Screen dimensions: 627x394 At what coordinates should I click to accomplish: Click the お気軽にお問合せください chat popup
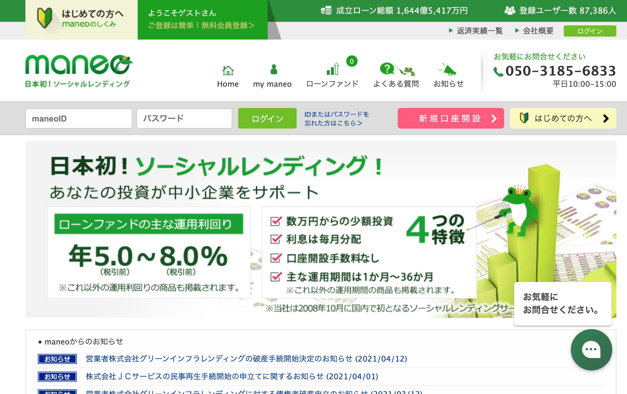click(x=563, y=304)
